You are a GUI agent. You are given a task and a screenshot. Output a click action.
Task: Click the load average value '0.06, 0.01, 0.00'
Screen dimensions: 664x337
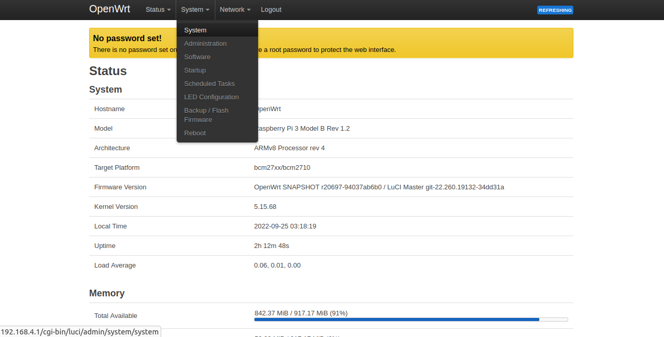[x=278, y=265]
